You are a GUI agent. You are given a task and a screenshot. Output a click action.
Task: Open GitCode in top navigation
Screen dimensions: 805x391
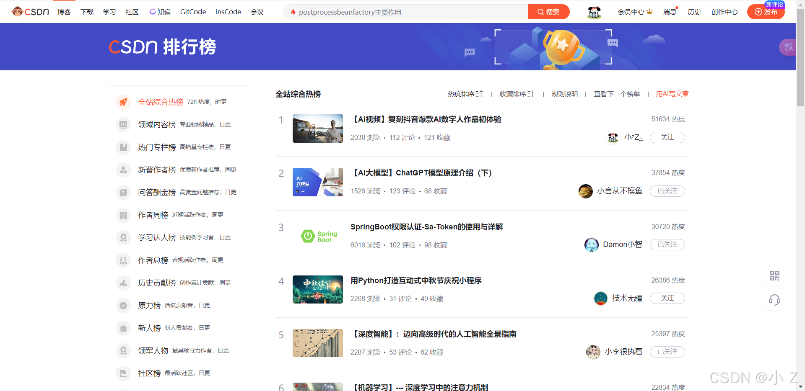coord(193,12)
